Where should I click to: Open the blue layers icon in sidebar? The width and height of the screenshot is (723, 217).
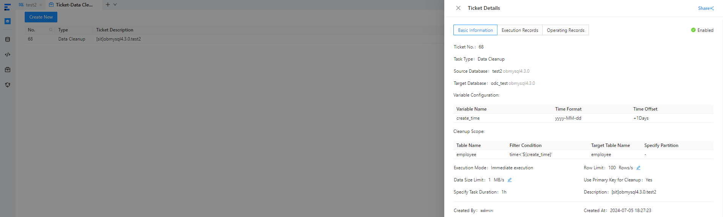click(8, 21)
